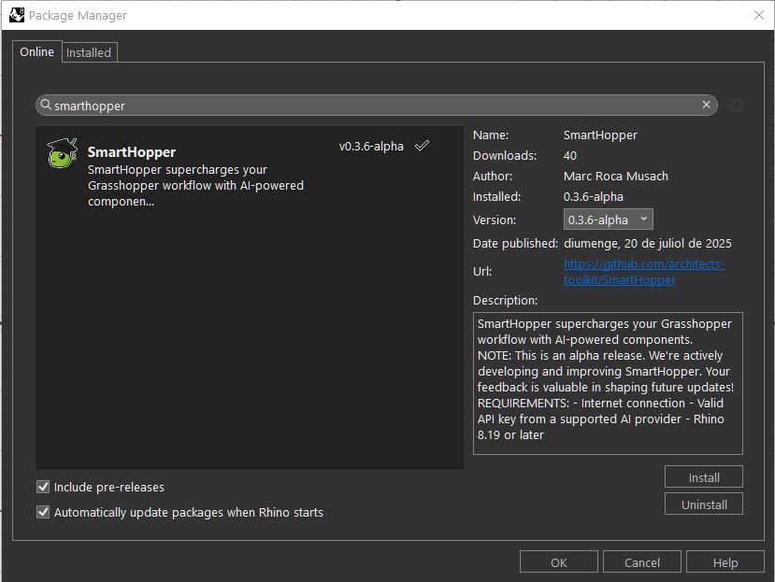
Task: Click the package description text box
Action: tap(608, 383)
